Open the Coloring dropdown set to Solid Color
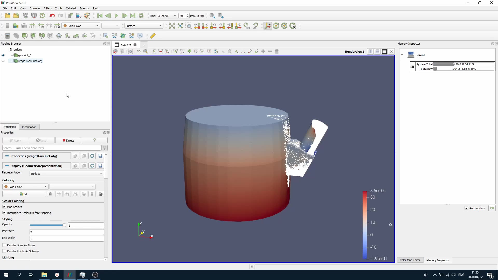Screen dimensions: 498x280 point(25,186)
